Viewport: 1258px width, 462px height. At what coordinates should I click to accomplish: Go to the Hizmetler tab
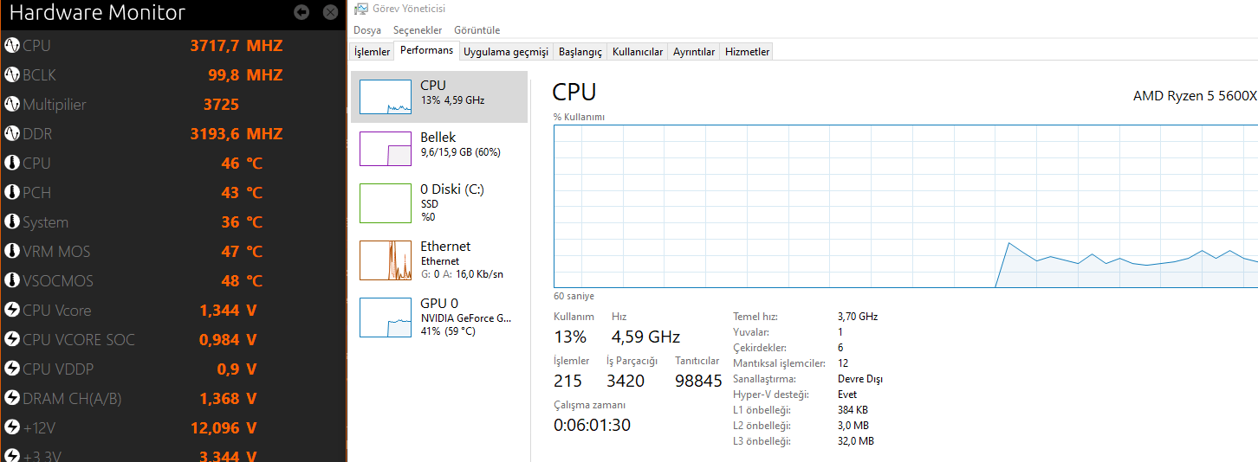point(747,52)
